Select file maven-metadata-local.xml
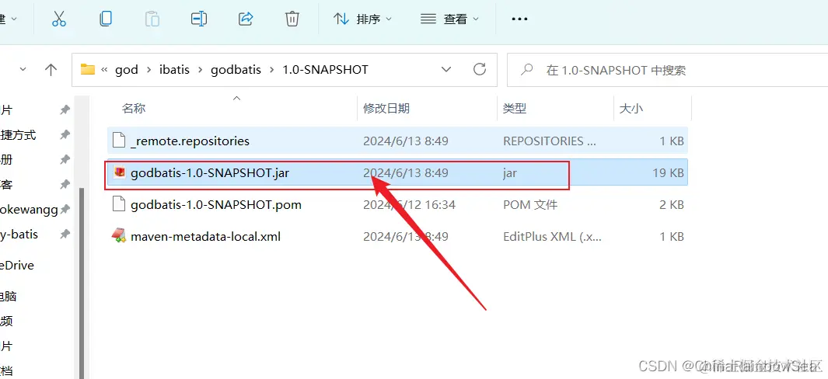Viewport: 828px width, 379px height. [397, 236]
